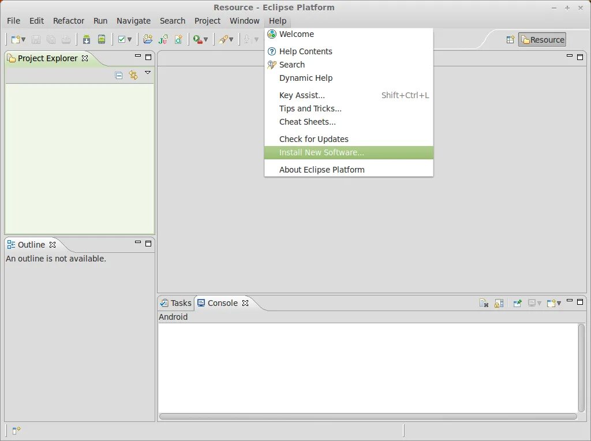Click the Open Perspective icon

510,40
